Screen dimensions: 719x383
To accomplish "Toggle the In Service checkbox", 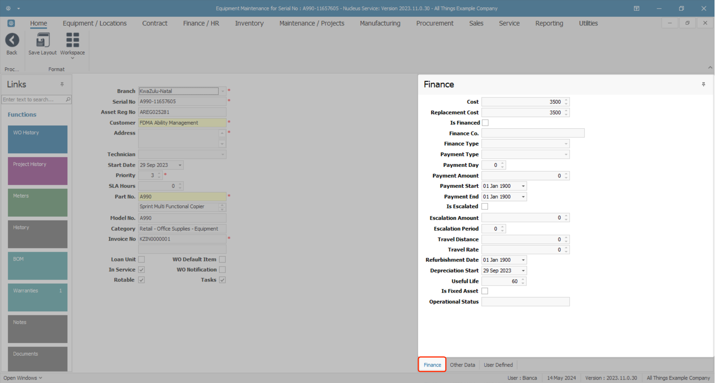I will coord(141,270).
